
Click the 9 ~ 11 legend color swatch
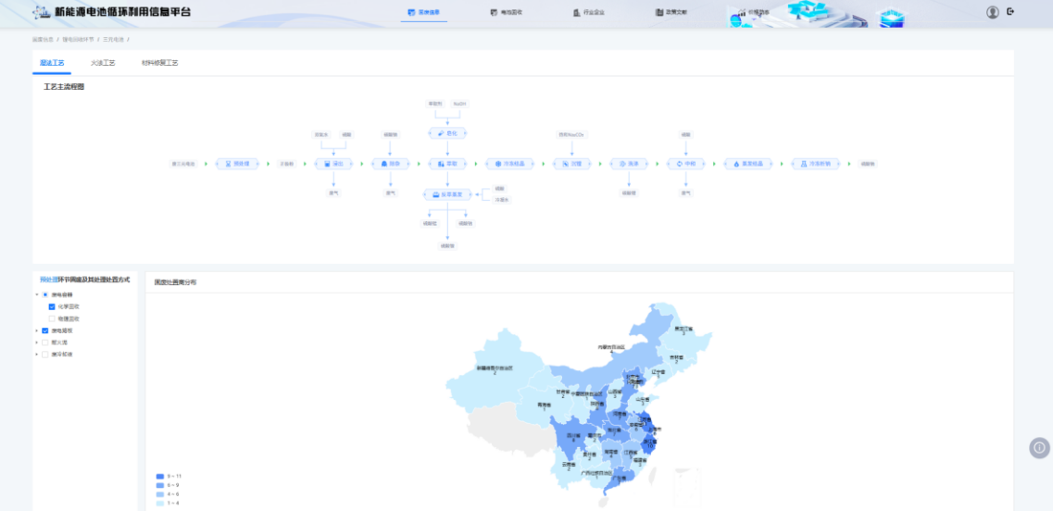point(160,476)
